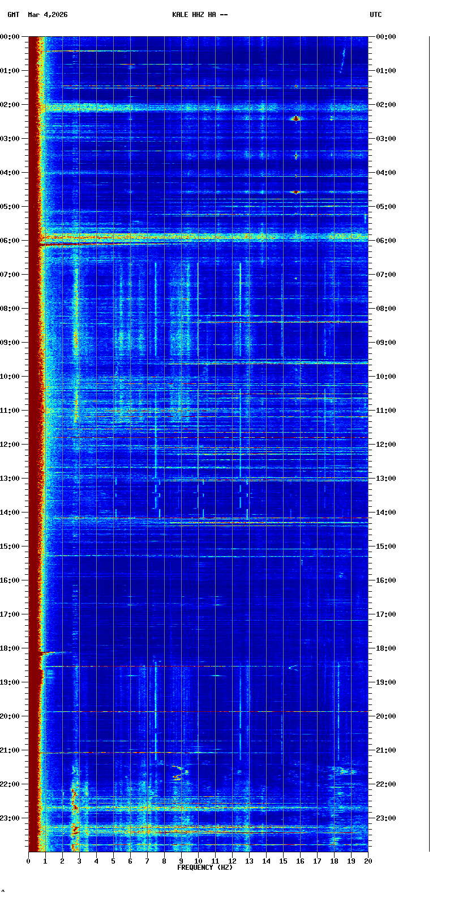Click the FREQUENCY (HZ) axis label
454x897 pixels.
[205, 868]
